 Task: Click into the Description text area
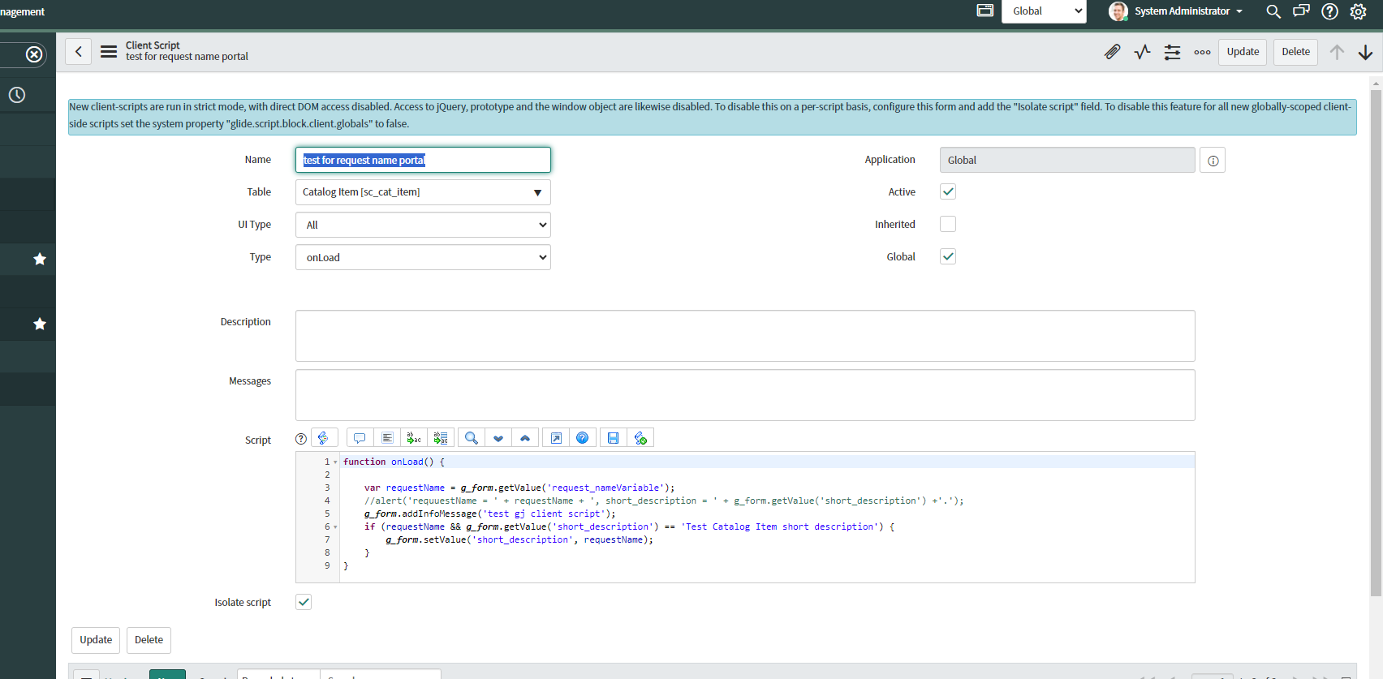coord(744,336)
